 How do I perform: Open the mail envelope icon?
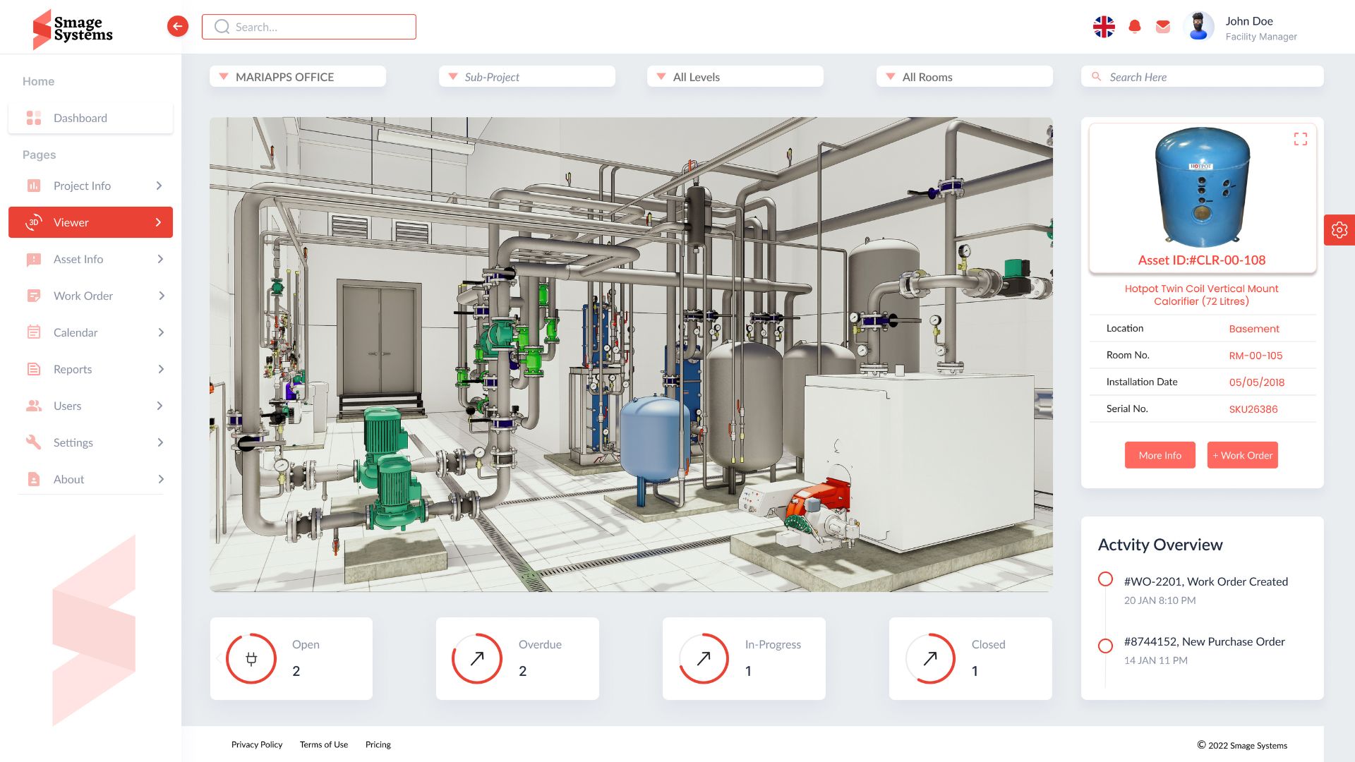point(1163,27)
